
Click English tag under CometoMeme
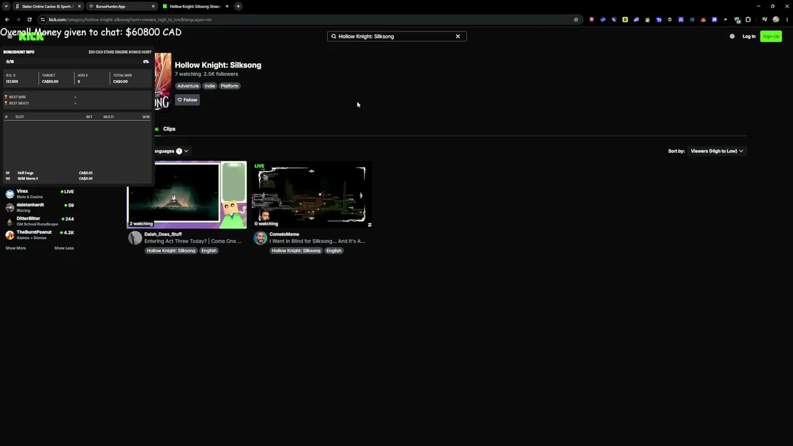[x=334, y=250]
